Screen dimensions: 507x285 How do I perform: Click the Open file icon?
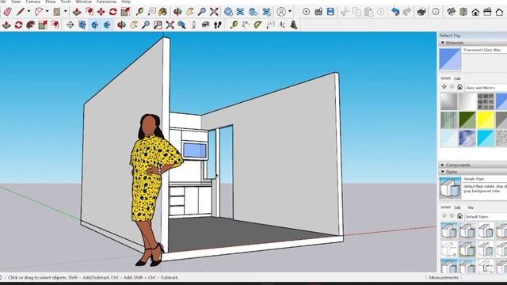pos(318,12)
